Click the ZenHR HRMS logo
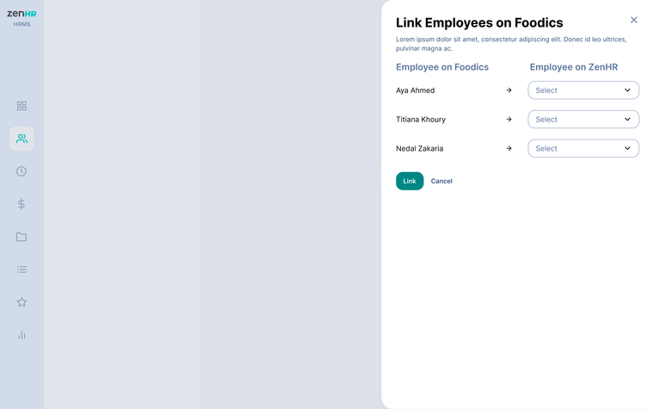The image size is (654, 409). (x=22, y=18)
